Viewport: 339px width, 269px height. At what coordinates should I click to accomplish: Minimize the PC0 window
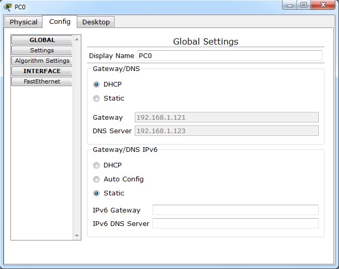click(290, 5)
